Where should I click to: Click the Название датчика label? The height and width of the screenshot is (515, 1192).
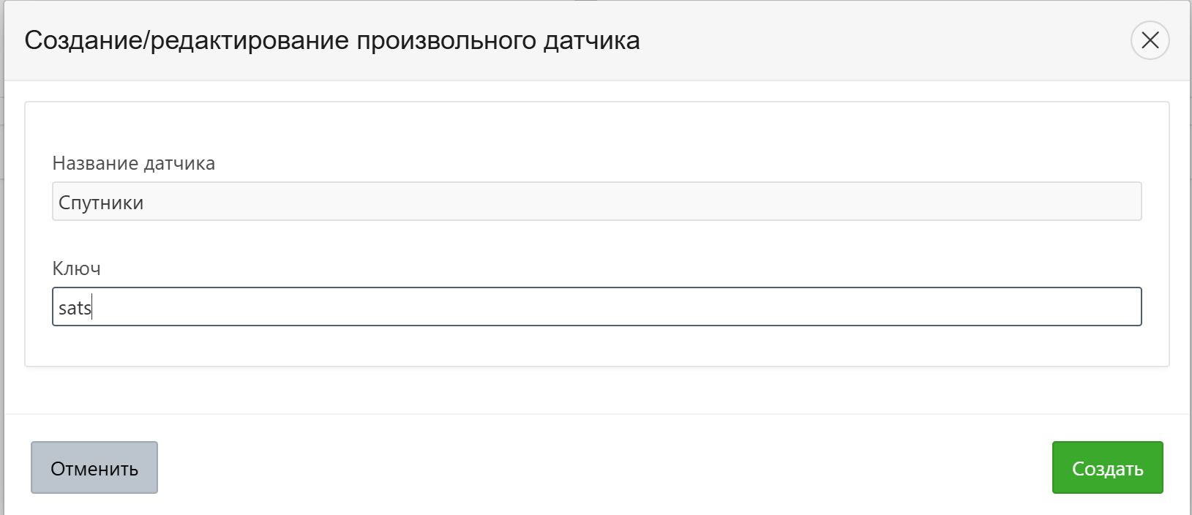point(134,163)
